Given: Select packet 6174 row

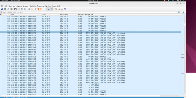Looking at the screenshot, I should [x=90, y=60].
